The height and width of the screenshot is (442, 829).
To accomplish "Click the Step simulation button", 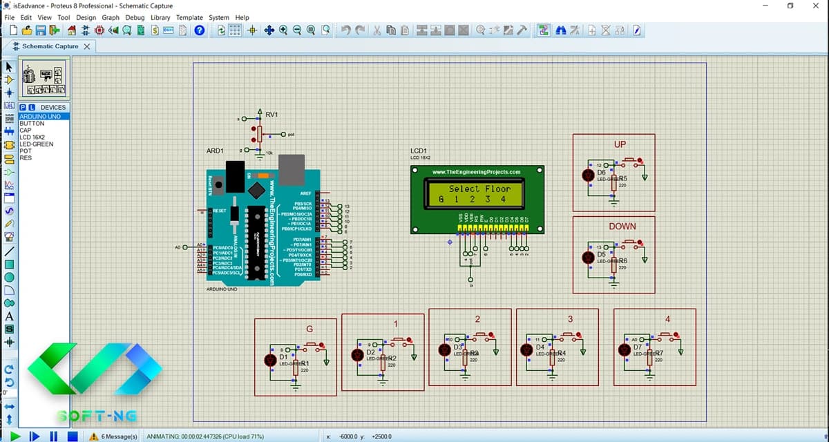I will [x=35, y=436].
